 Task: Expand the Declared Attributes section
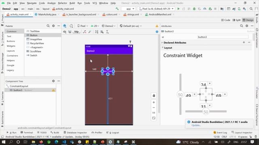coord(162,43)
